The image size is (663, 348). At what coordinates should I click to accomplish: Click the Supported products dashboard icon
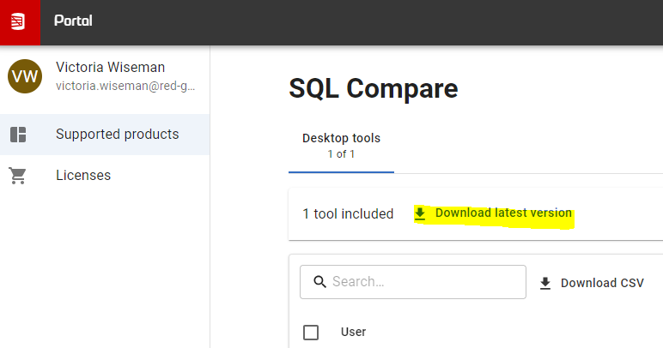(x=18, y=135)
